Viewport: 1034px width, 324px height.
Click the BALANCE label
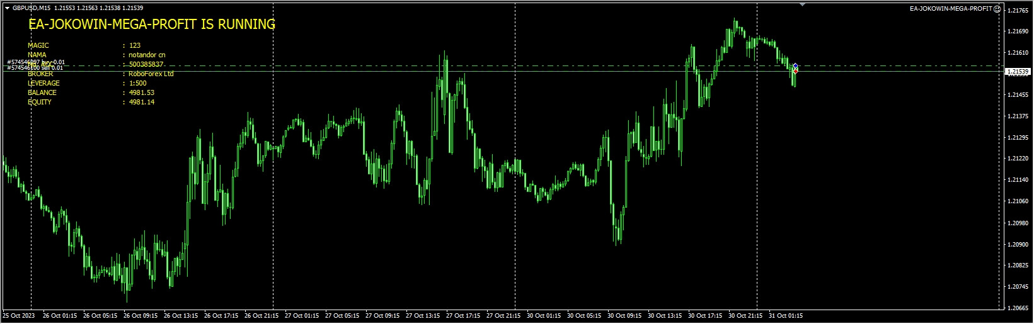tap(42, 92)
